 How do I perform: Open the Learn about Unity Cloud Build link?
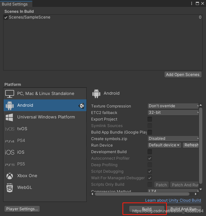(173, 200)
